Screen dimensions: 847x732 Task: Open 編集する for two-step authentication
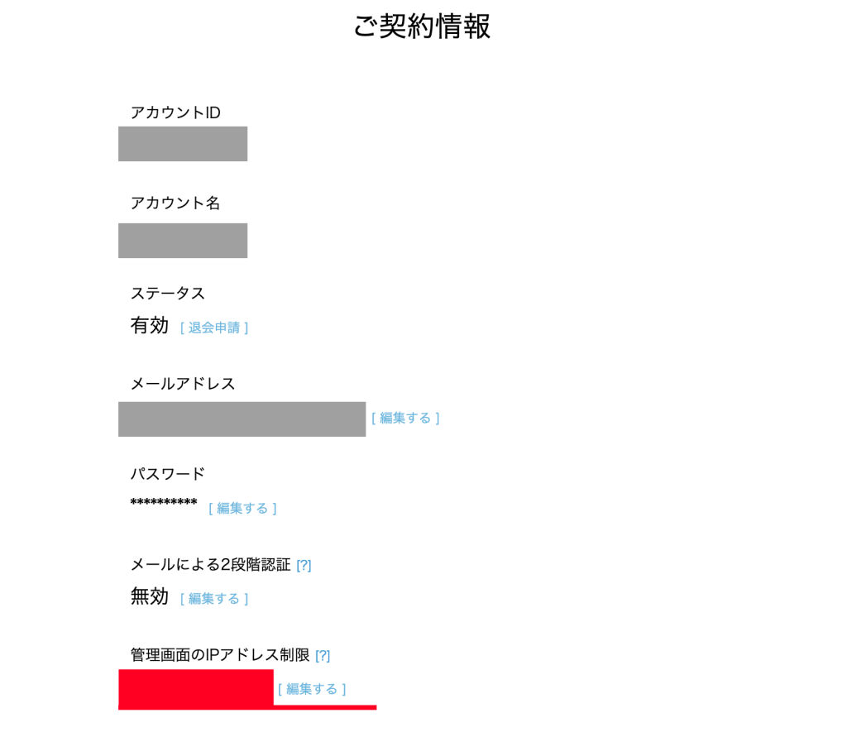214,598
